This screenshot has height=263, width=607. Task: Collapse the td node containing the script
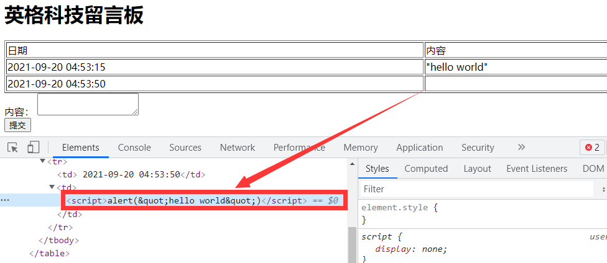tap(52, 187)
